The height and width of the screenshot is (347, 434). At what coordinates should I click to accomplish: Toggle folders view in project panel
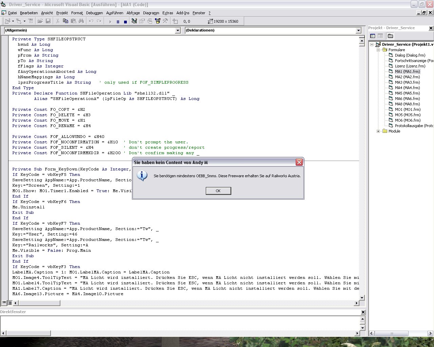(390, 36)
